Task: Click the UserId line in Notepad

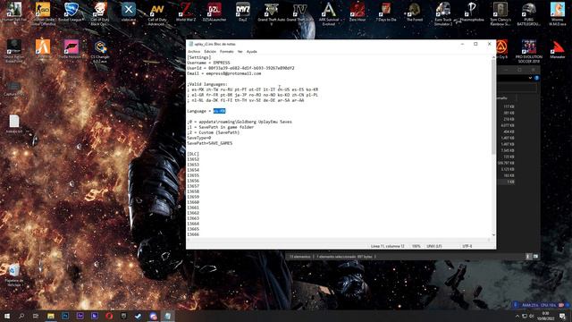Action: point(240,68)
